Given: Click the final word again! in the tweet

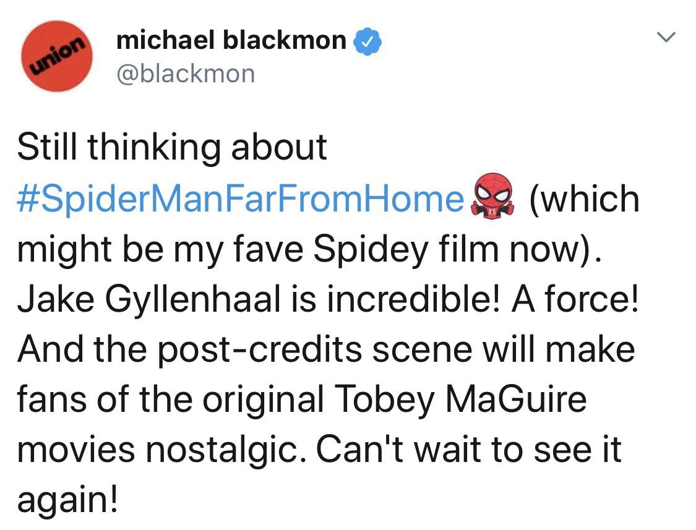Looking at the screenshot, I should [68, 500].
